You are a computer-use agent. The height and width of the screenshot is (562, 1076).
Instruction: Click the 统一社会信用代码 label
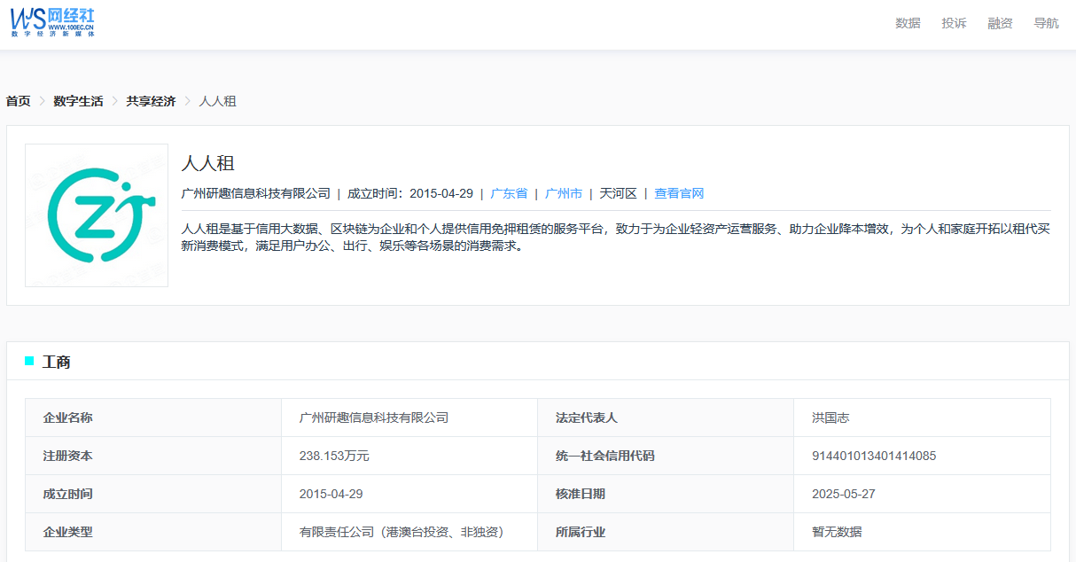tap(605, 456)
